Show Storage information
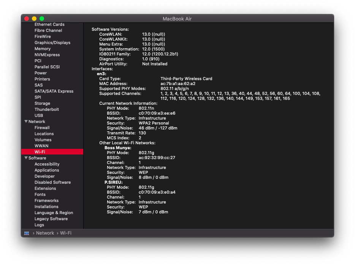Screen dimensions: 355x265 [x=42, y=104]
